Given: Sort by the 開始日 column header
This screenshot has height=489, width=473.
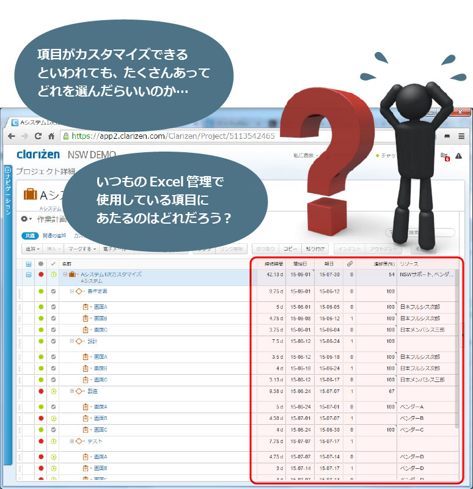Looking at the screenshot, I should pyautogui.click(x=300, y=264).
